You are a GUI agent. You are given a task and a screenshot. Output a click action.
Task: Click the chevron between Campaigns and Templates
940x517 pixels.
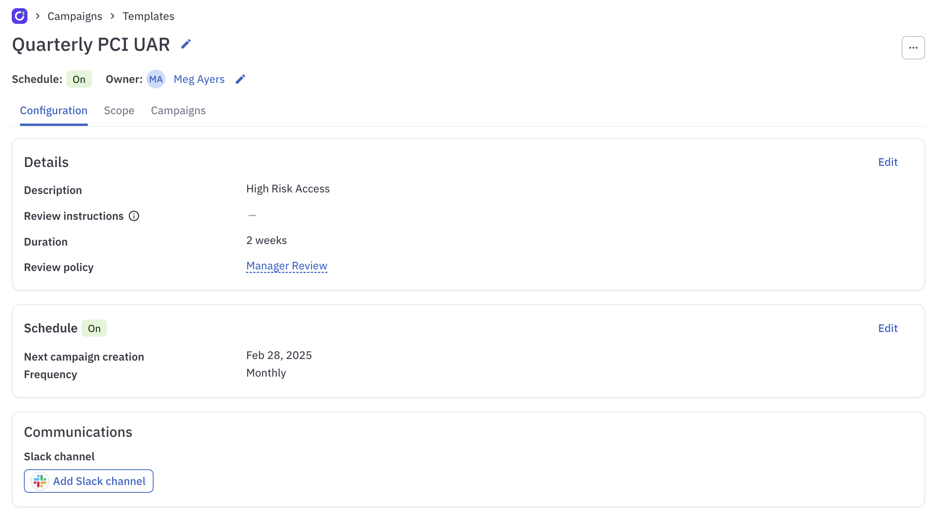point(112,16)
